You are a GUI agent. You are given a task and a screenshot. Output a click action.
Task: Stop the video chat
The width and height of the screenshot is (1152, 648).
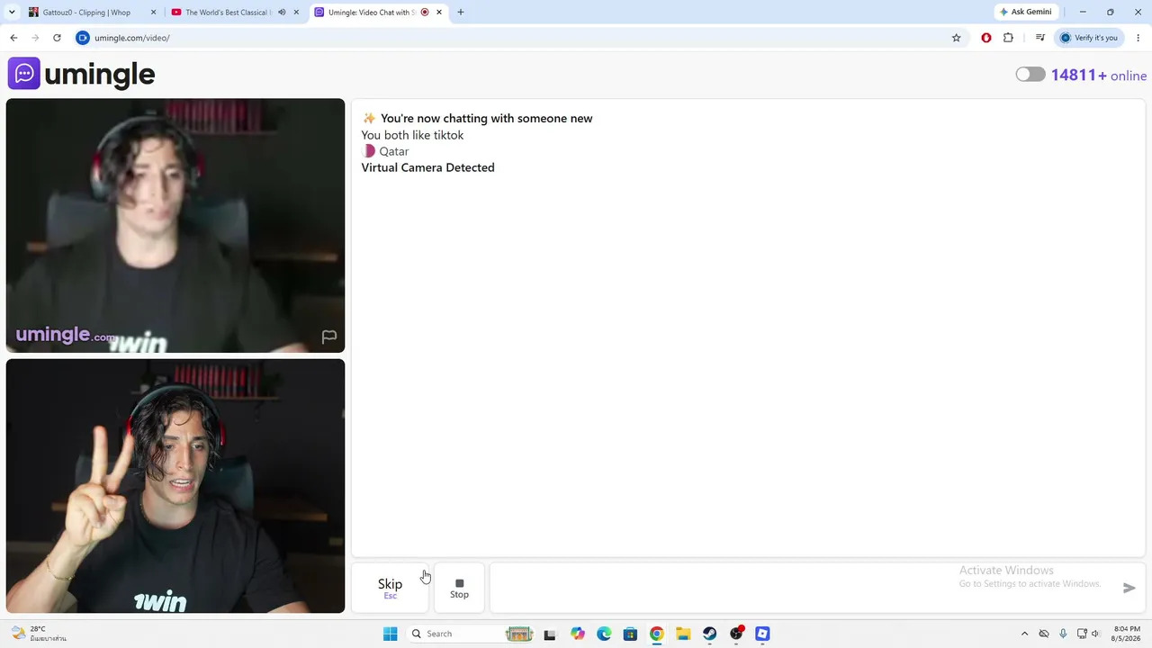click(459, 588)
